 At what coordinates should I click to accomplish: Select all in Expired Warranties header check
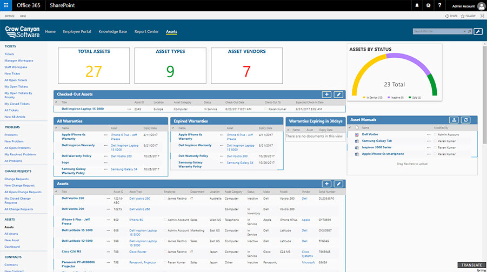[x=173, y=128]
